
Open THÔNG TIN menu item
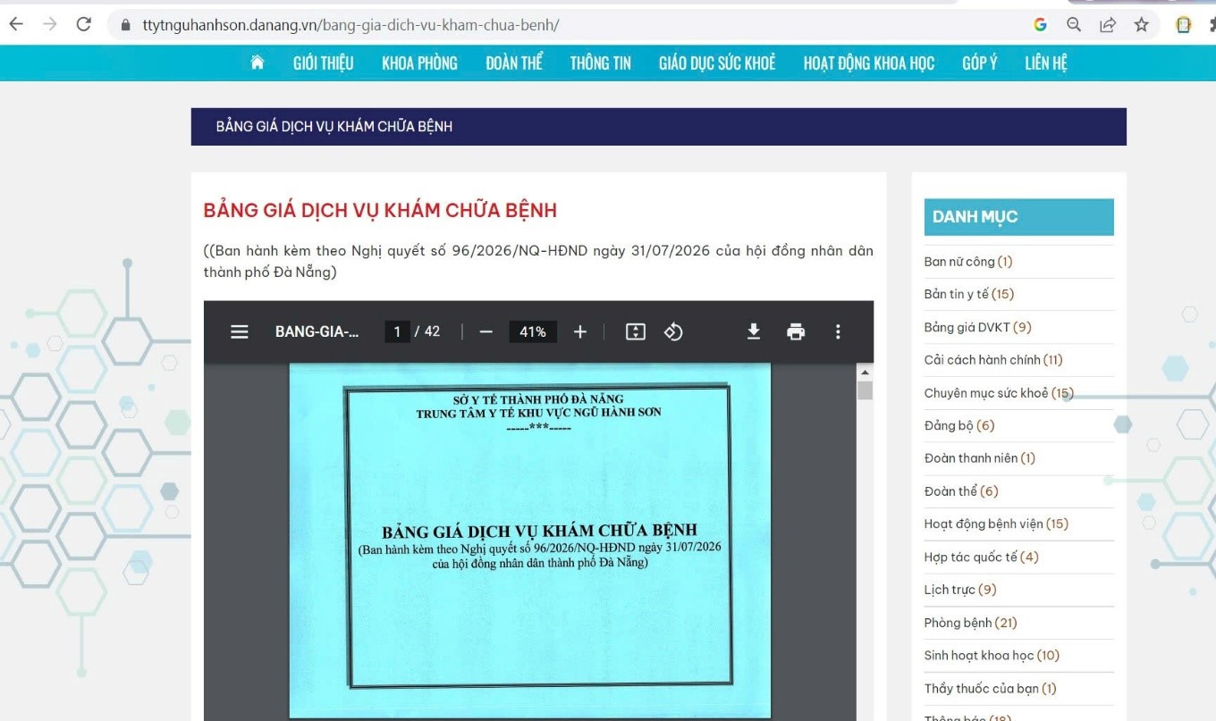[x=601, y=63]
